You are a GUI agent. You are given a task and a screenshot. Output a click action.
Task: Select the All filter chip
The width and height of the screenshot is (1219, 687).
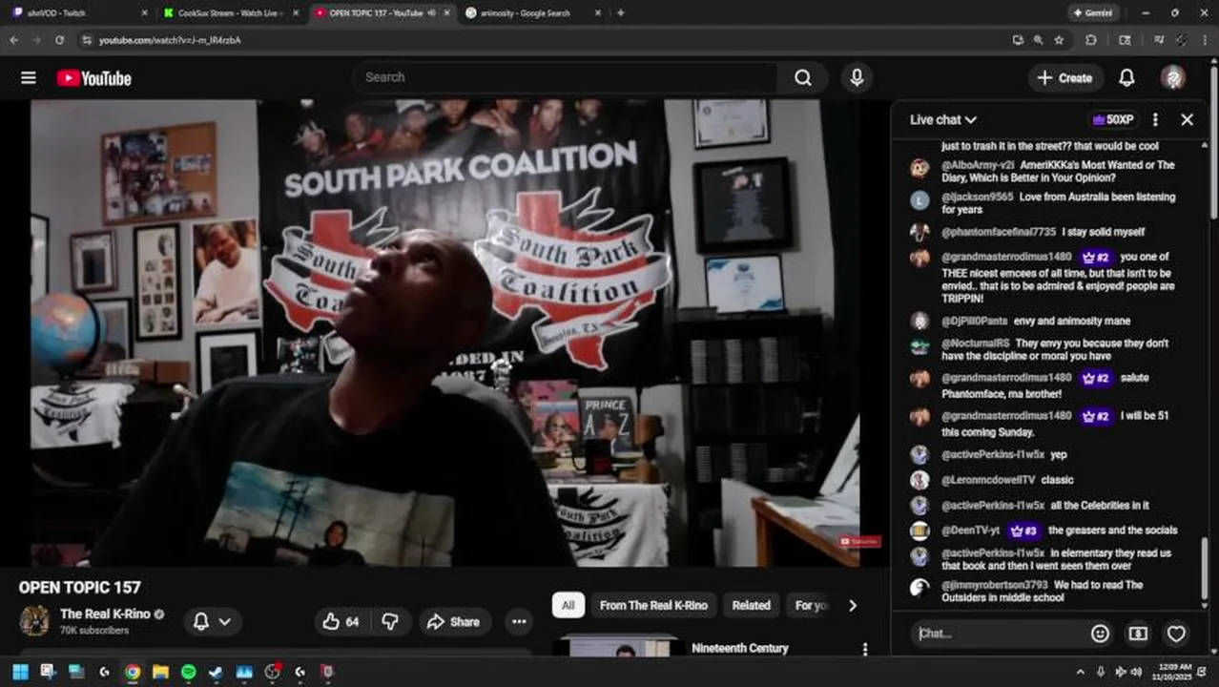[x=568, y=605]
